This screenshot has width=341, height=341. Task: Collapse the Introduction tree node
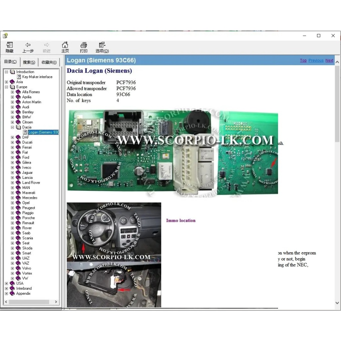click(x=7, y=72)
